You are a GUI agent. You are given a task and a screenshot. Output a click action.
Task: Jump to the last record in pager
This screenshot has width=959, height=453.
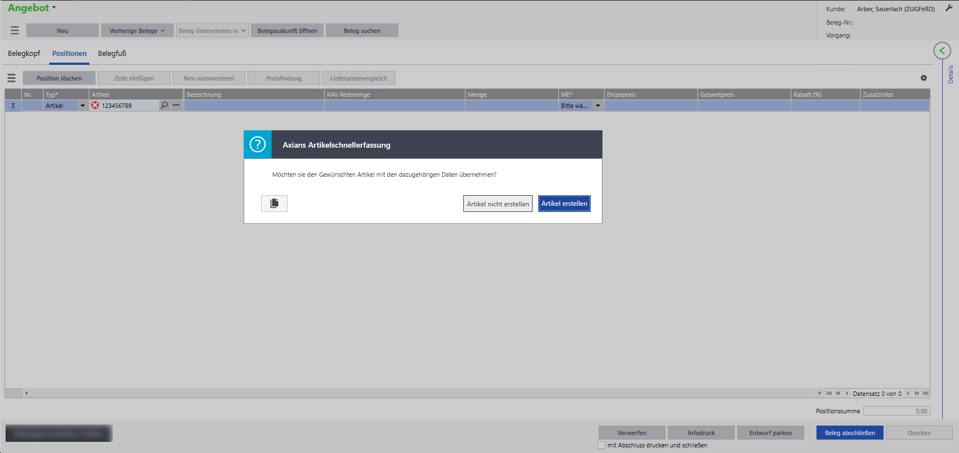pyautogui.click(x=926, y=393)
